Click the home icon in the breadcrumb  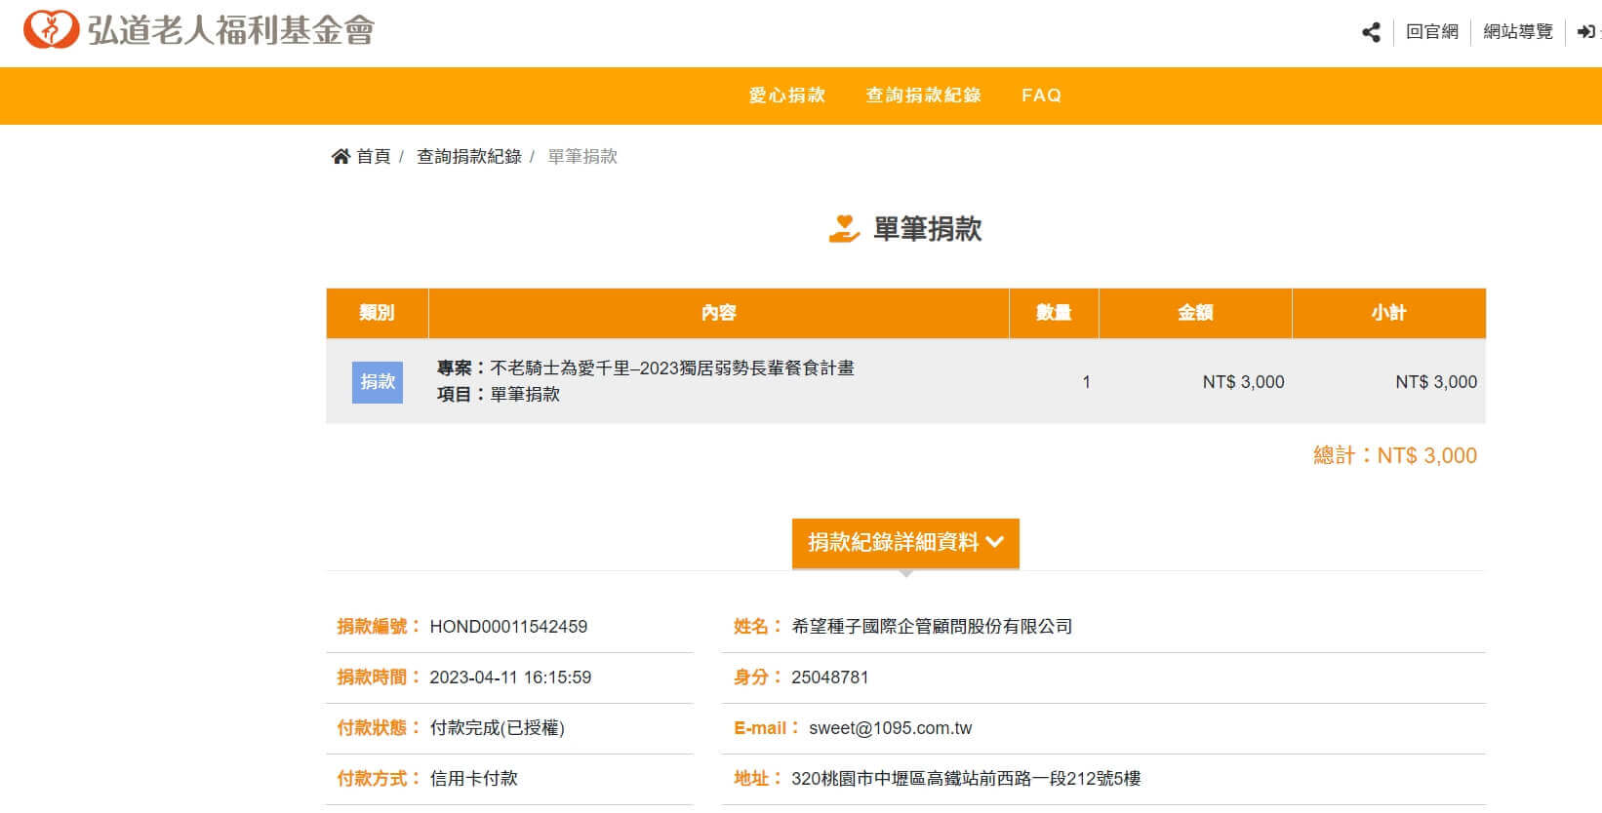coord(340,156)
